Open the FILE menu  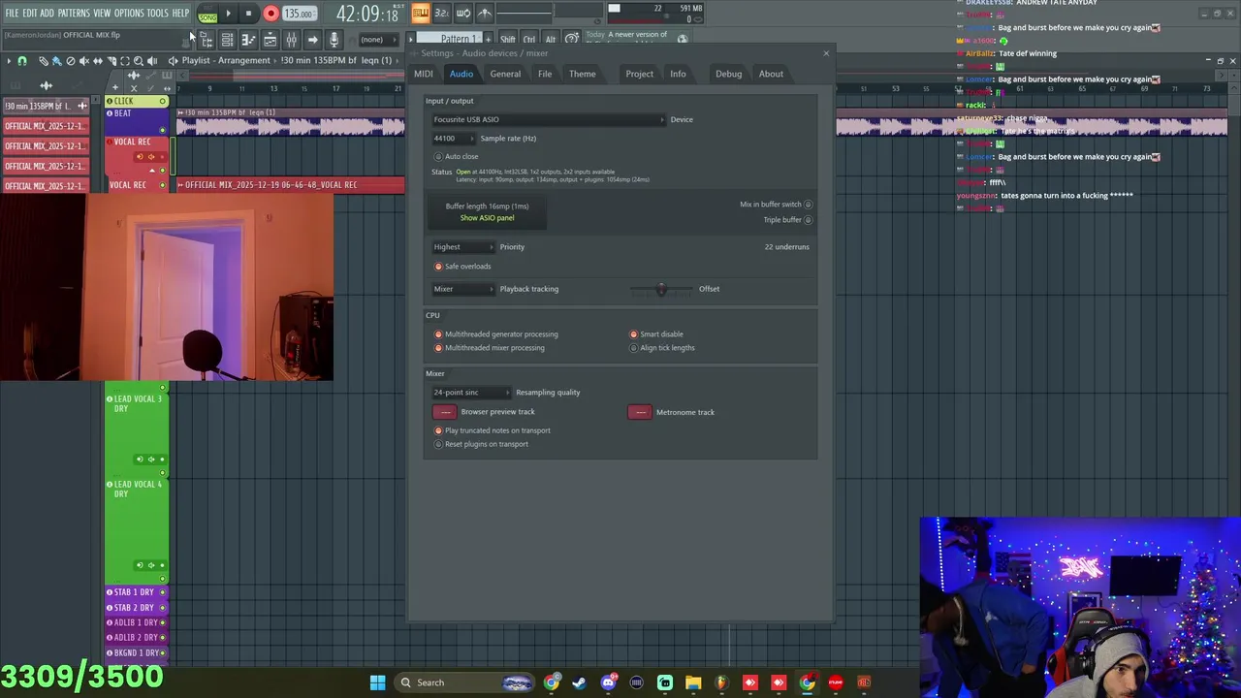[12, 14]
